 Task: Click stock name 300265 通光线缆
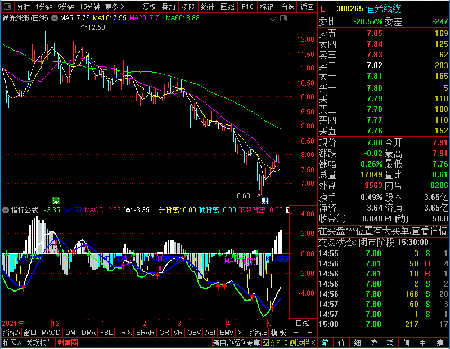pyautogui.click(x=369, y=9)
